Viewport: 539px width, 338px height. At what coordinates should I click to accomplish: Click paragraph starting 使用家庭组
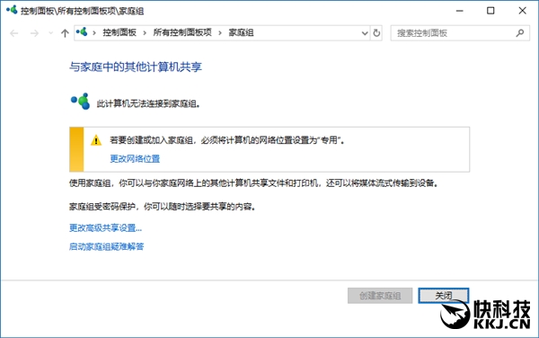point(254,182)
